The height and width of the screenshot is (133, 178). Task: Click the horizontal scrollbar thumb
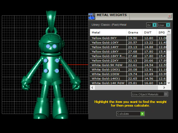tap(126, 88)
